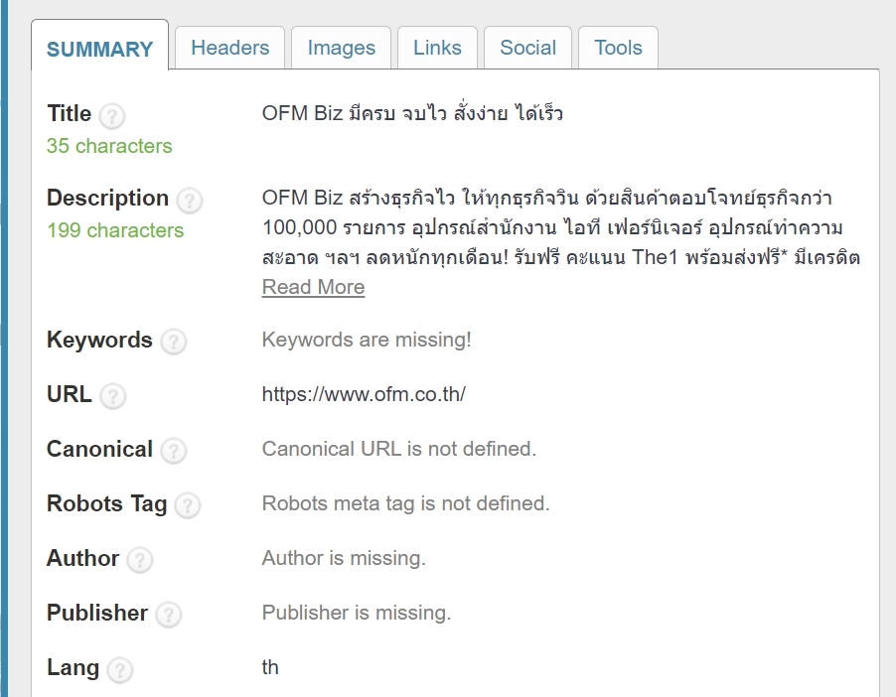Select the Social tab
This screenshot has height=697, width=896.
click(528, 48)
